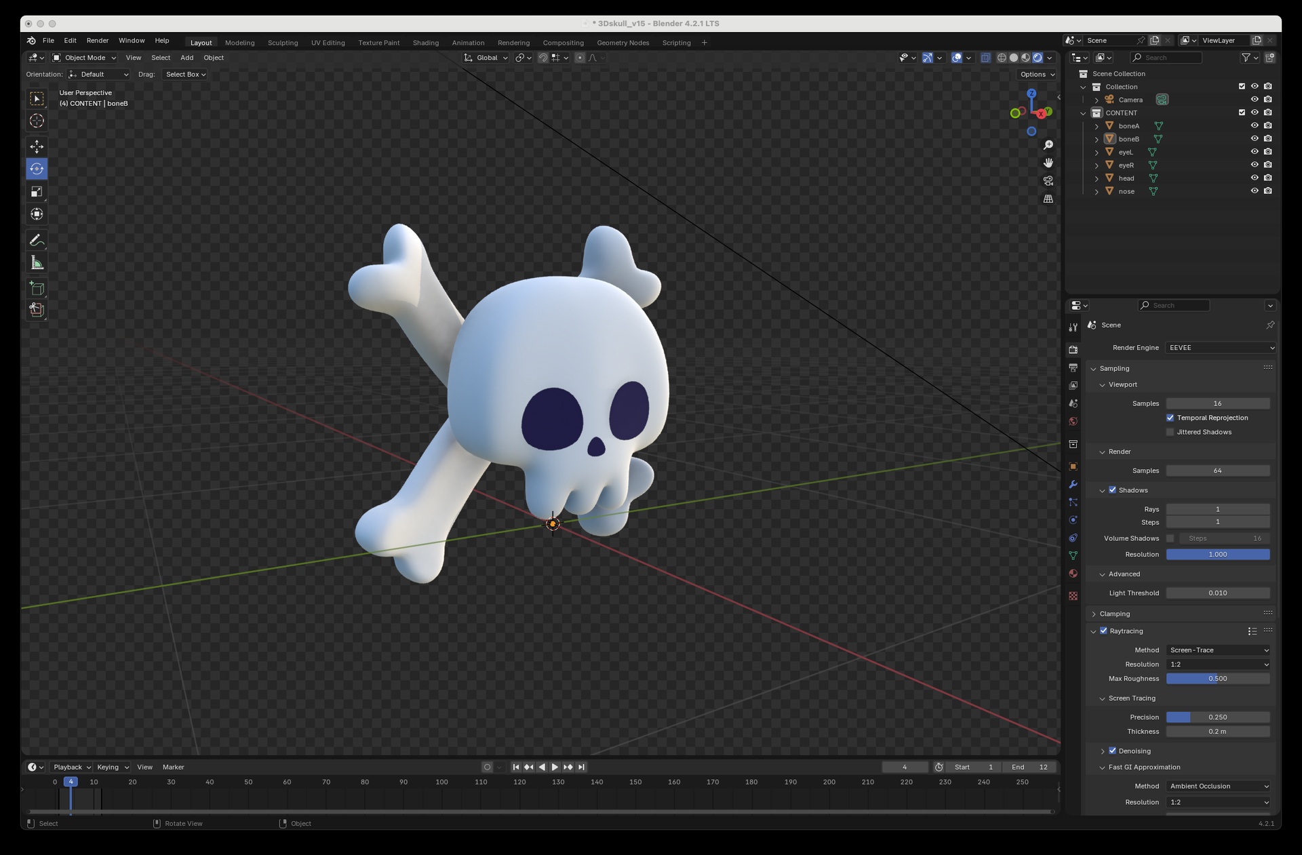Screen dimensions: 1302x855
Task: Adjust the Precision slider
Action: coord(1218,717)
